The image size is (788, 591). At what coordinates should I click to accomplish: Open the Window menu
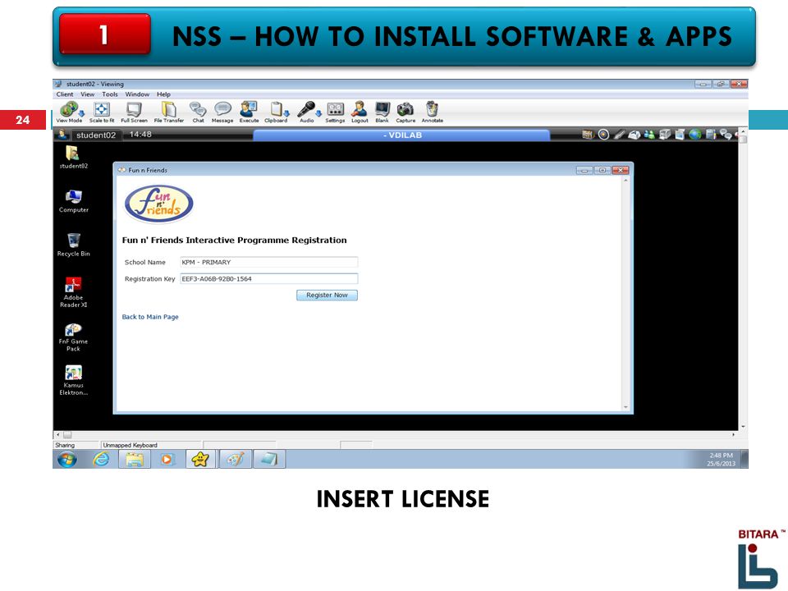(x=137, y=94)
